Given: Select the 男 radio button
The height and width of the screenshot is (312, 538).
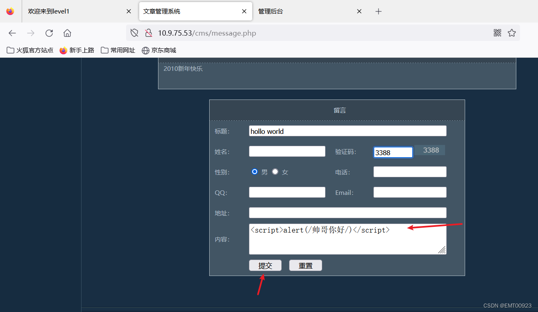Looking at the screenshot, I should [x=255, y=172].
